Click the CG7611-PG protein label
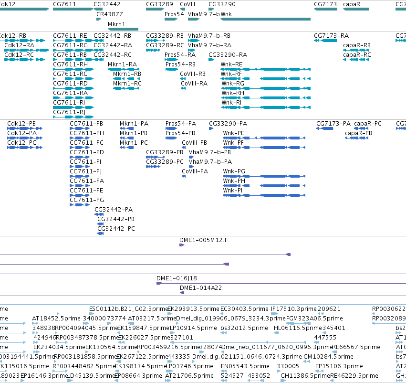 (87, 200)
